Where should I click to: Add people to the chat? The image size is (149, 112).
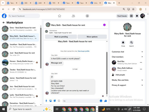click(x=118, y=75)
